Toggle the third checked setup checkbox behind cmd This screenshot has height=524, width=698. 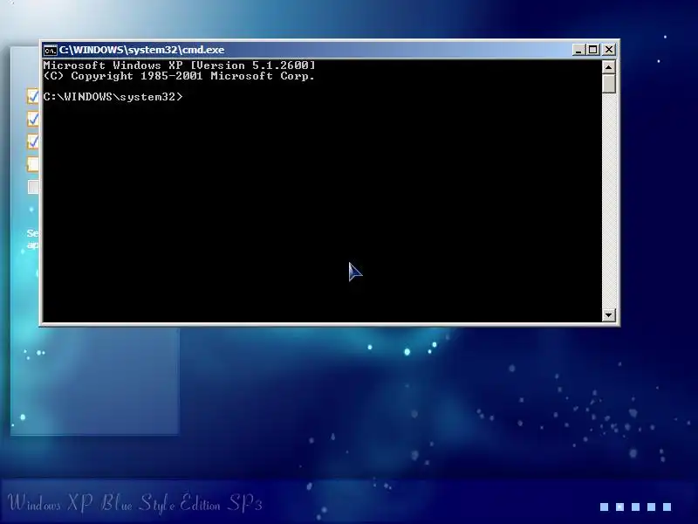click(33, 141)
